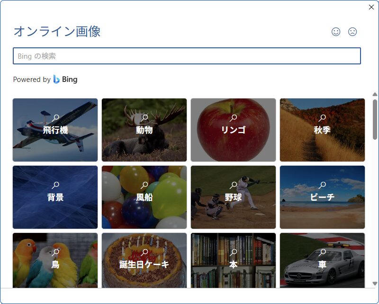379x304 pixels.
Task: Open the 本 bookshelf category tile
Action: click(233, 260)
